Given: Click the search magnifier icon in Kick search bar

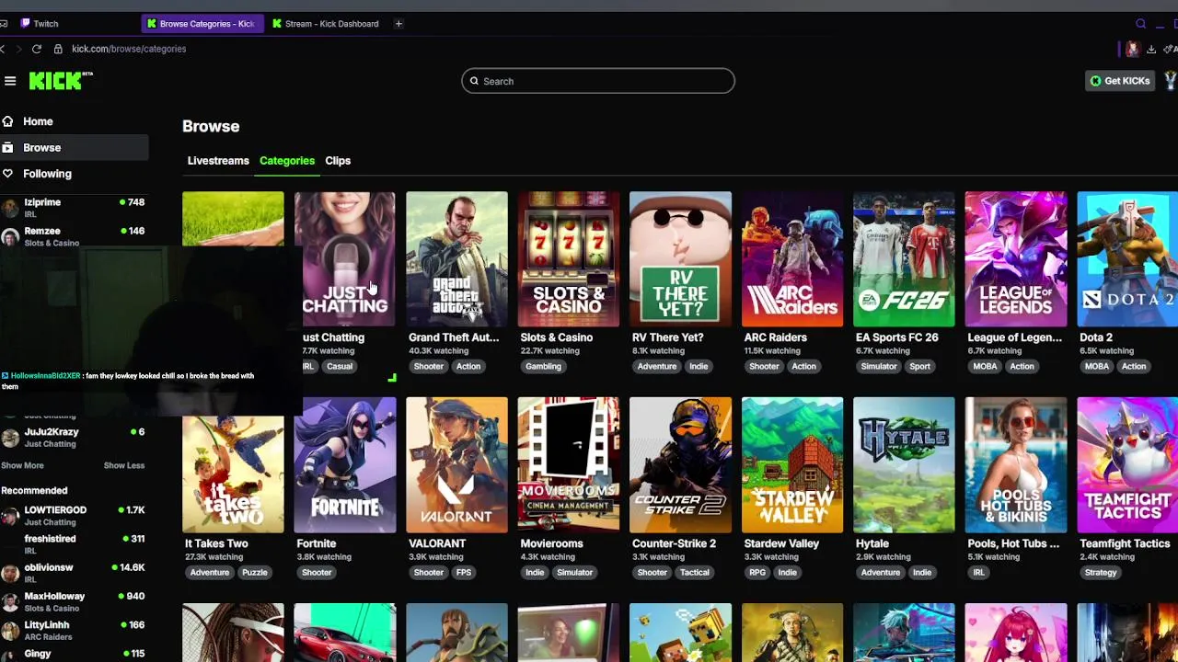Looking at the screenshot, I should [474, 81].
